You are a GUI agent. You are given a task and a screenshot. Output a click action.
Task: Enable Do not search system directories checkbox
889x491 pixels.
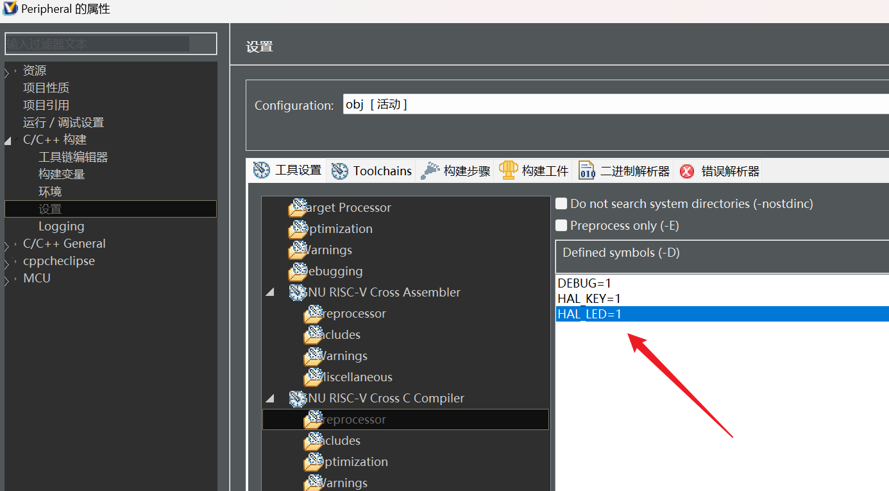click(x=561, y=203)
